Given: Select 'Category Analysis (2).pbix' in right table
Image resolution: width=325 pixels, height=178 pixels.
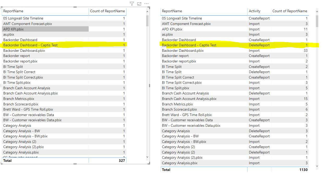Looking at the screenshot, I should click(x=182, y=157).
